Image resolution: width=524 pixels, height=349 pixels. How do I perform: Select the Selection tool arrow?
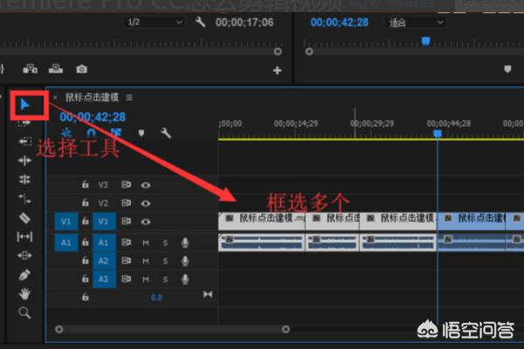pos(24,106)
